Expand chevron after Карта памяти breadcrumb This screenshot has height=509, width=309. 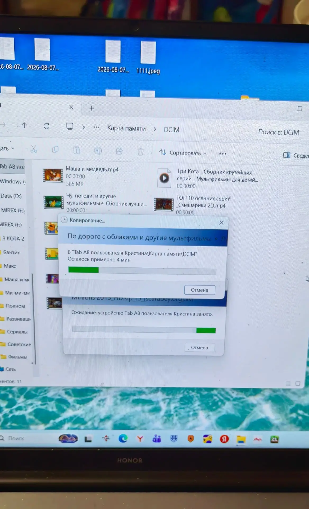pyautogui.click(x=155, y=129)
